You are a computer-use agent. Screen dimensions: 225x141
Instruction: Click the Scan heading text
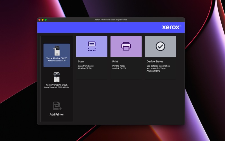coord(81,61)
